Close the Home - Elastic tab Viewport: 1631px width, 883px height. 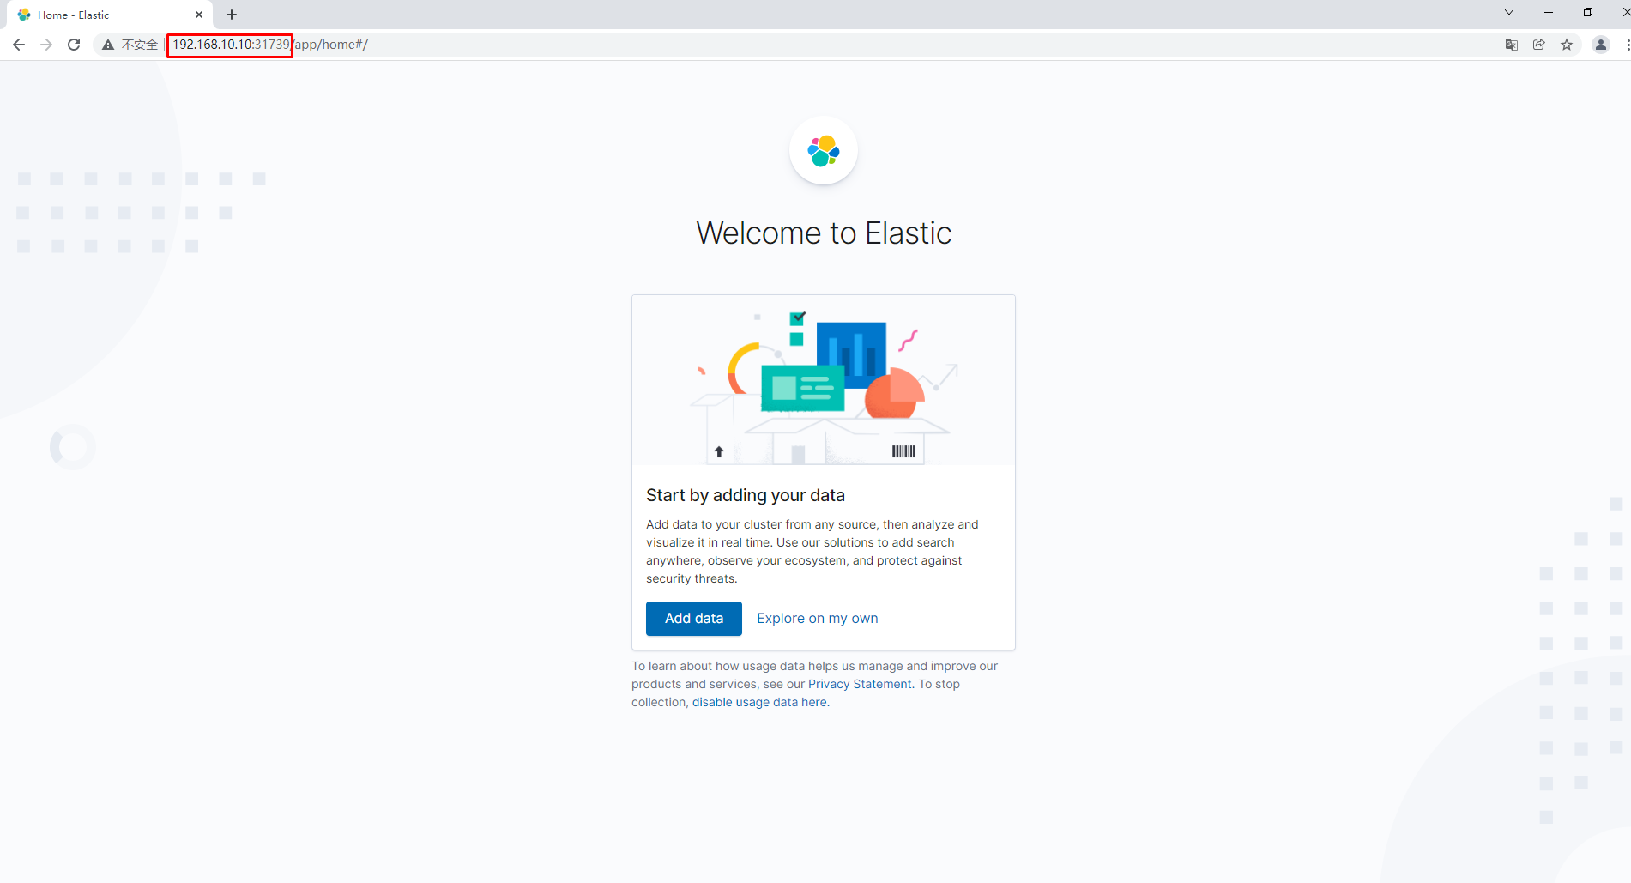tap(199, 15)
